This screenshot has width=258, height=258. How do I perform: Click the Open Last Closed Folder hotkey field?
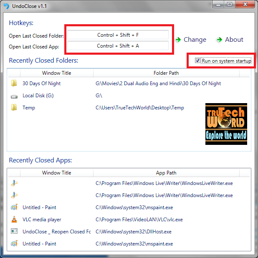coord(118,35)
